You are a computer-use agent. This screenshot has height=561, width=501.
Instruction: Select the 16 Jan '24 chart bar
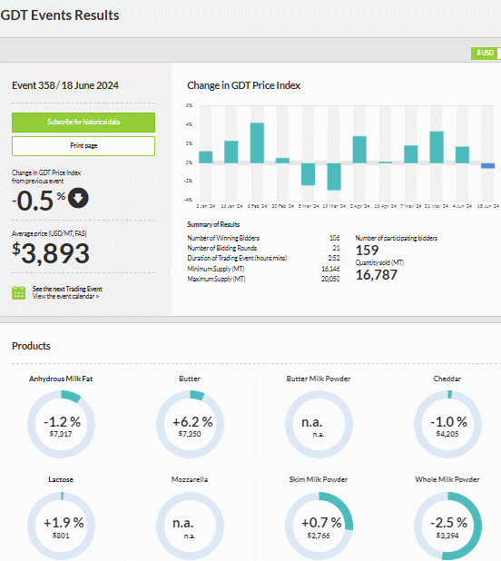pyautogui.click(x=231, y=153)
